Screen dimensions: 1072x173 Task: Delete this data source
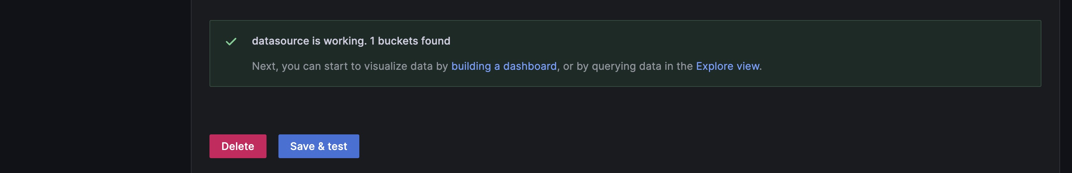point(237,146)
